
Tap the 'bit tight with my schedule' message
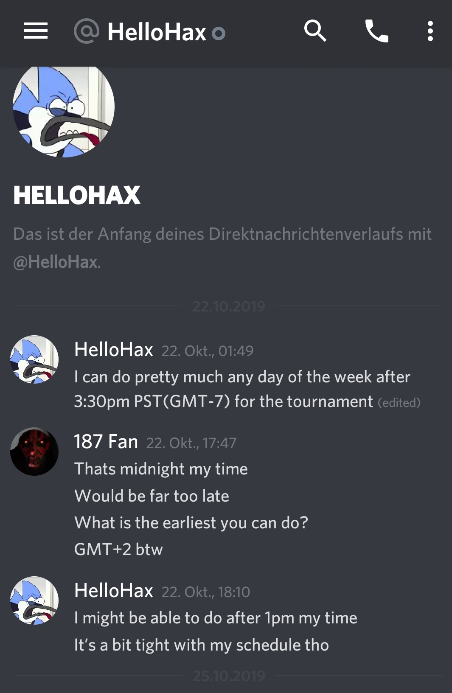coord(202,645)
